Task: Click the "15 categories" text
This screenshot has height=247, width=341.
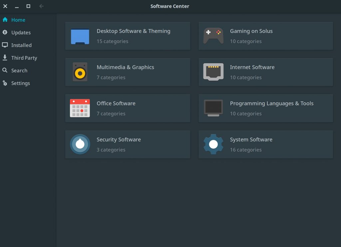Action: (x=112, y=41)
